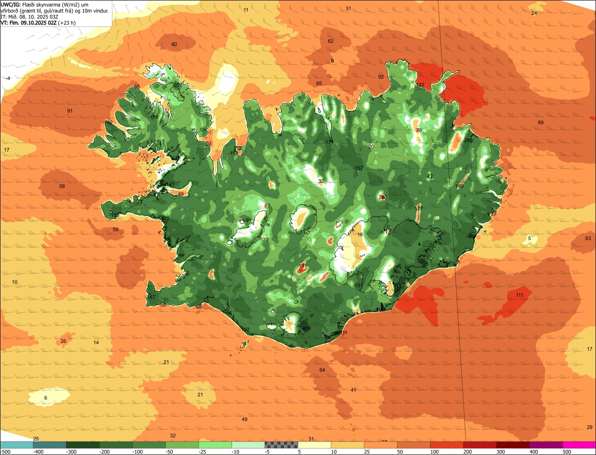Click the legend tick label '-500'
This screenshot has width=596, height=455.
(x=5, y=451)
